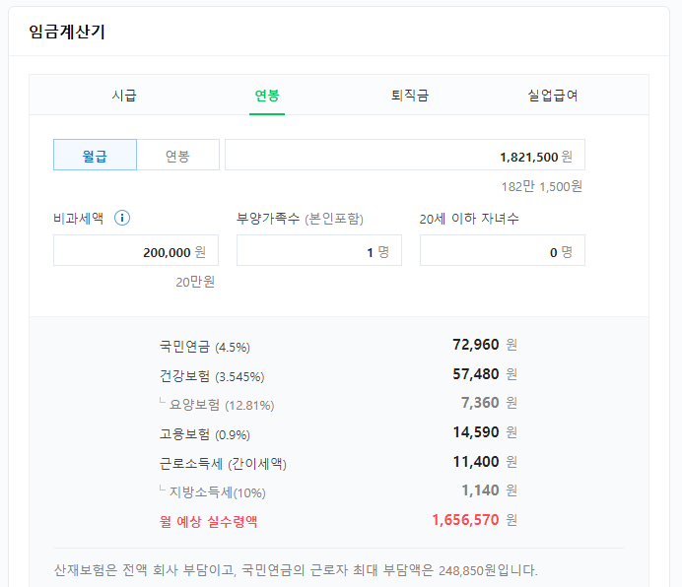682x587 pixels.
Task: Click the 고용보험 (0.9%) row label
Action: coord(204,434)
